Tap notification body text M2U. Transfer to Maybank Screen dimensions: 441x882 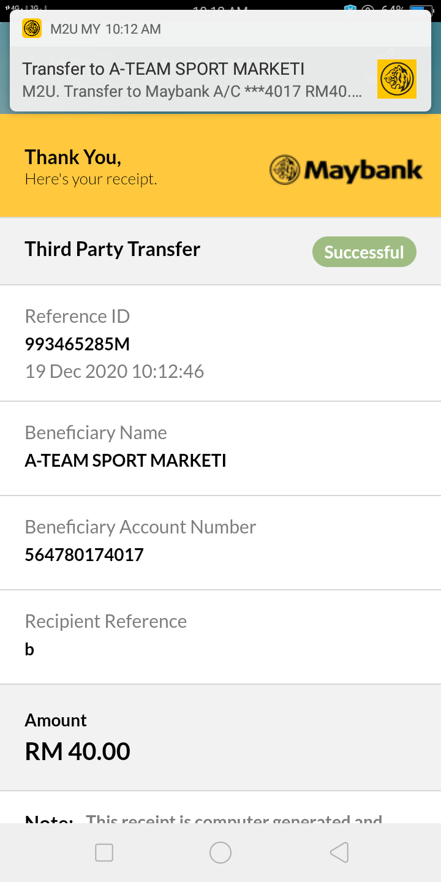(x=192, y=92)
